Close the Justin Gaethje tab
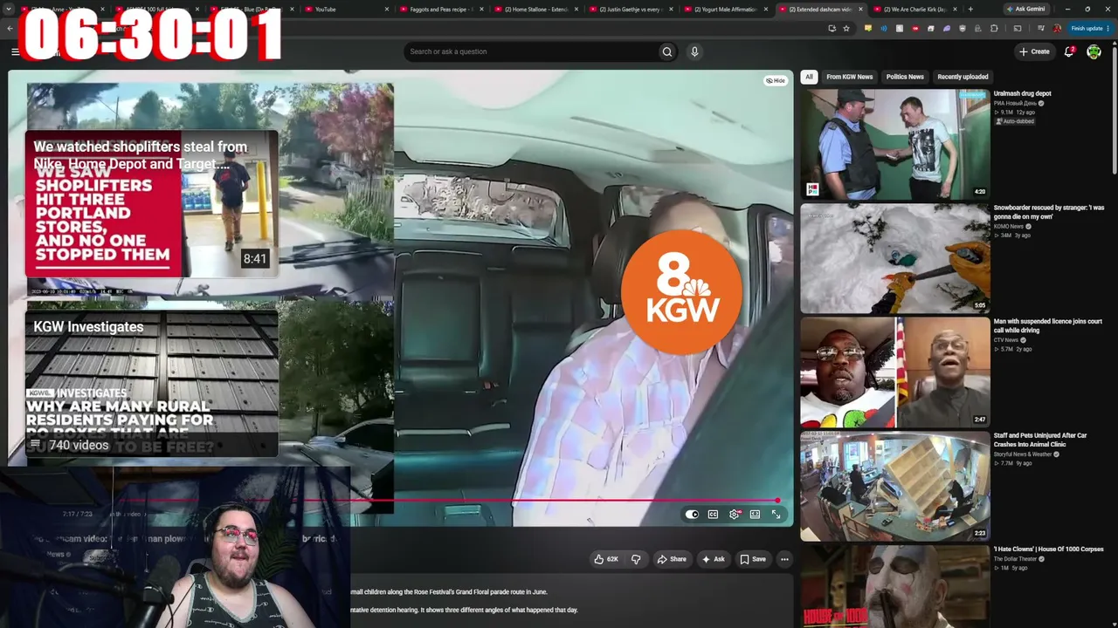Viewport: 1118px width, 628px height. [672, 9]
